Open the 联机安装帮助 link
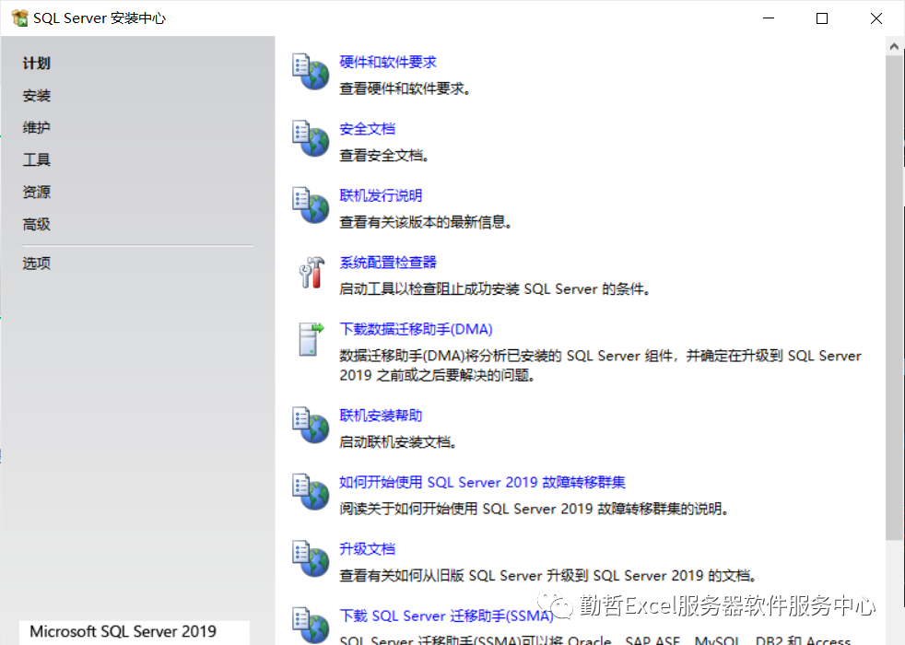 tap(381, 416)
